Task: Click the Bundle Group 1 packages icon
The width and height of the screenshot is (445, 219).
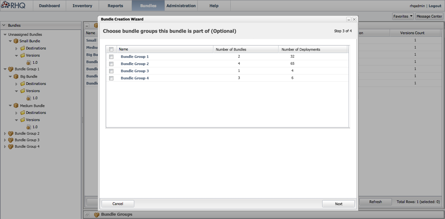Action: [x=11, y=69]
